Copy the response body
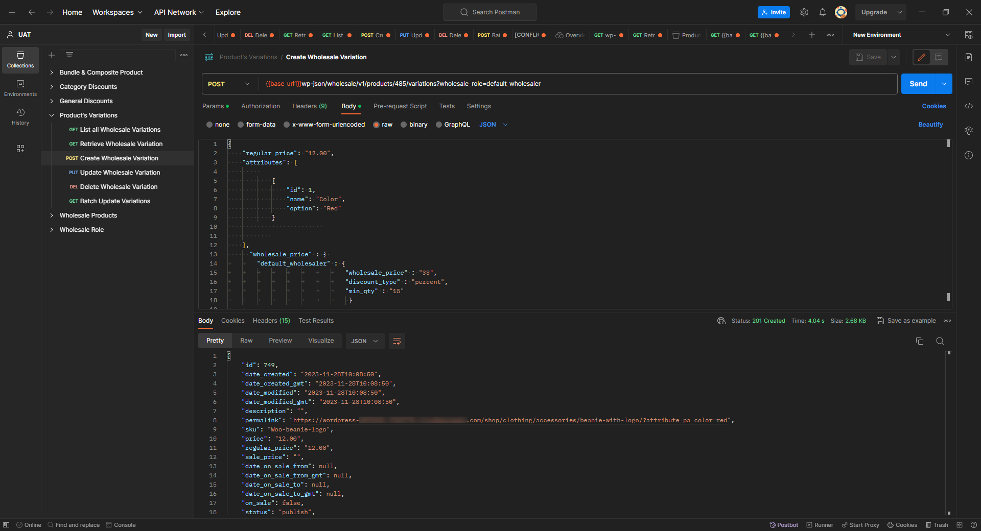Image resolution: width=981 pixels, height=531 pixels. [x=920, y=341]
